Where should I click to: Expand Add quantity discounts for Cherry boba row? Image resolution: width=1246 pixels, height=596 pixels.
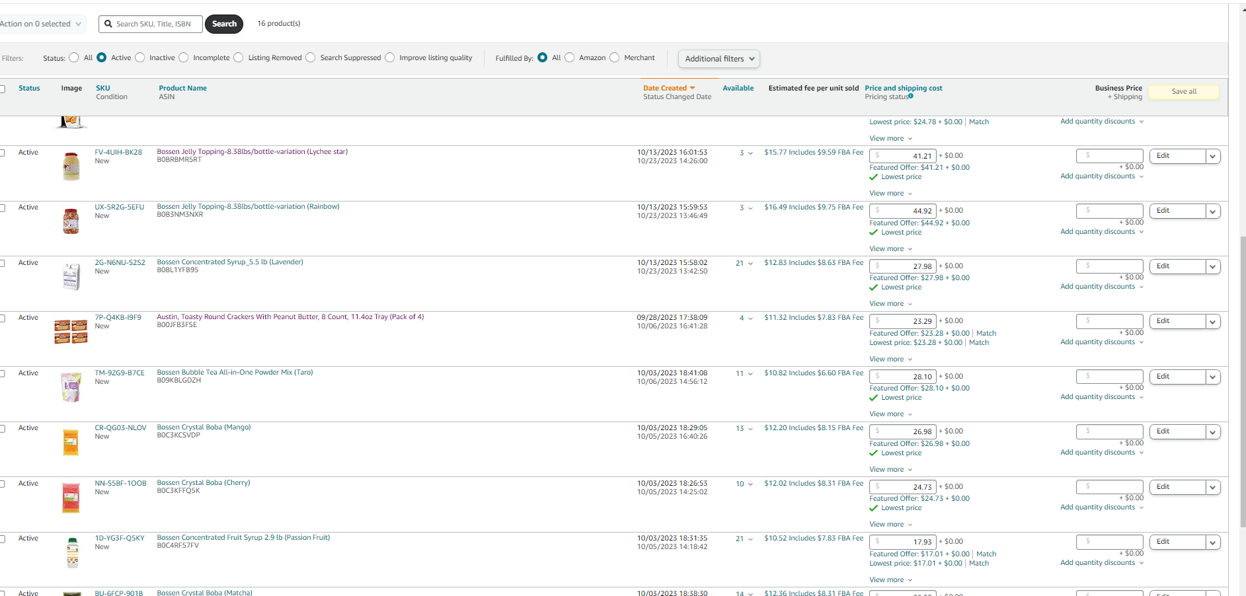click(x=1102, y=507)
